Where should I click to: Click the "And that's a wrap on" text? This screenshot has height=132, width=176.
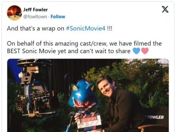click(x=36, y=29)
